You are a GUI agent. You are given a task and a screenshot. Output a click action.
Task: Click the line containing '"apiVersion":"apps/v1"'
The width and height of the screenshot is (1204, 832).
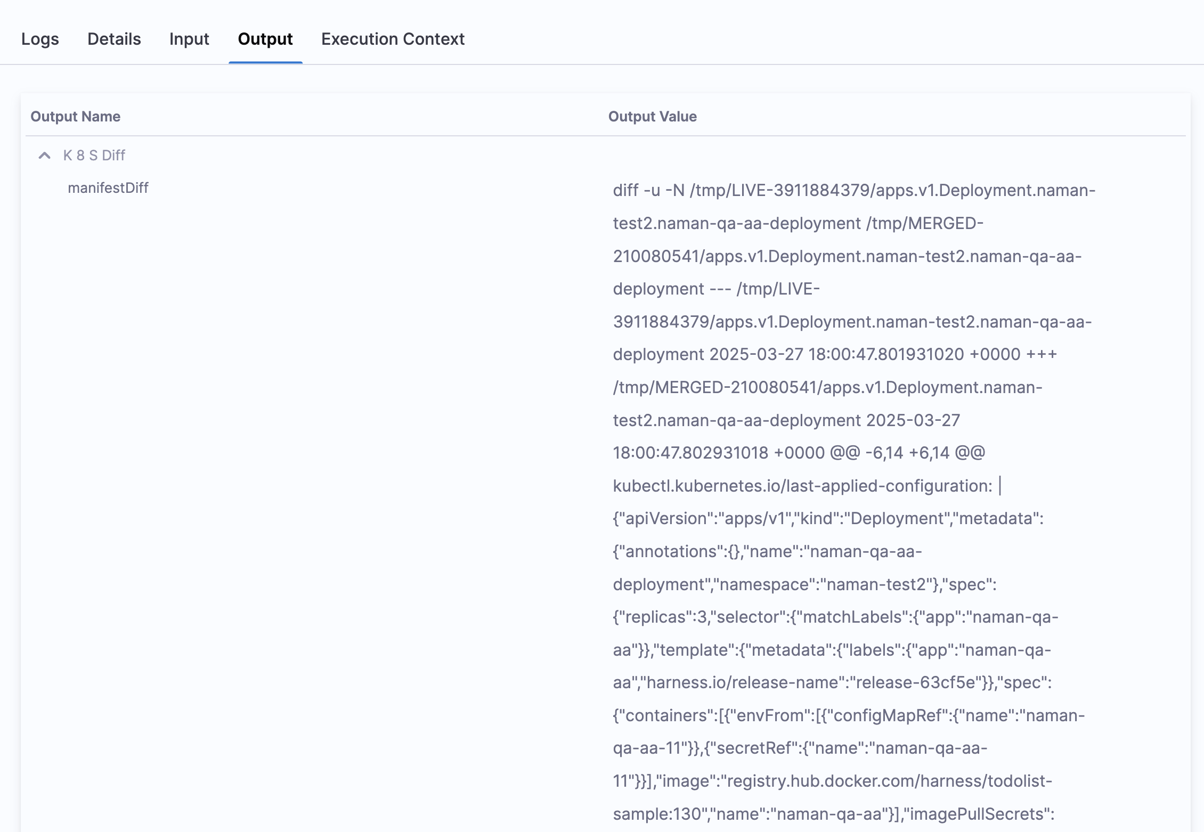tap(828, 519)
